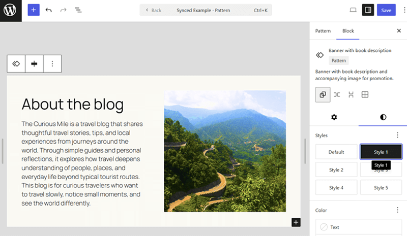This screenshot has width=407, height=236.
Task: Open the Text color swatch
Action: coord(324,227)
